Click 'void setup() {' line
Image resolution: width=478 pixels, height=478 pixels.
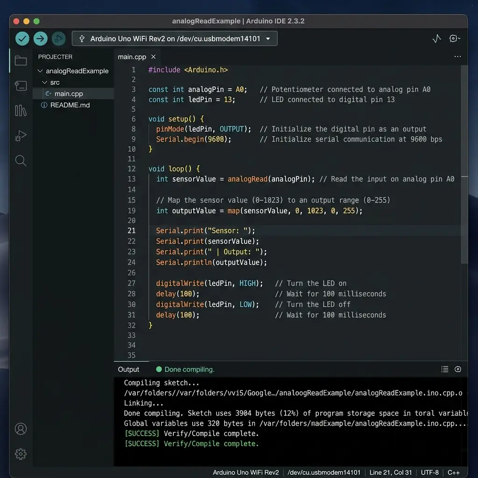pyautogui.click(x=176, y=119)
